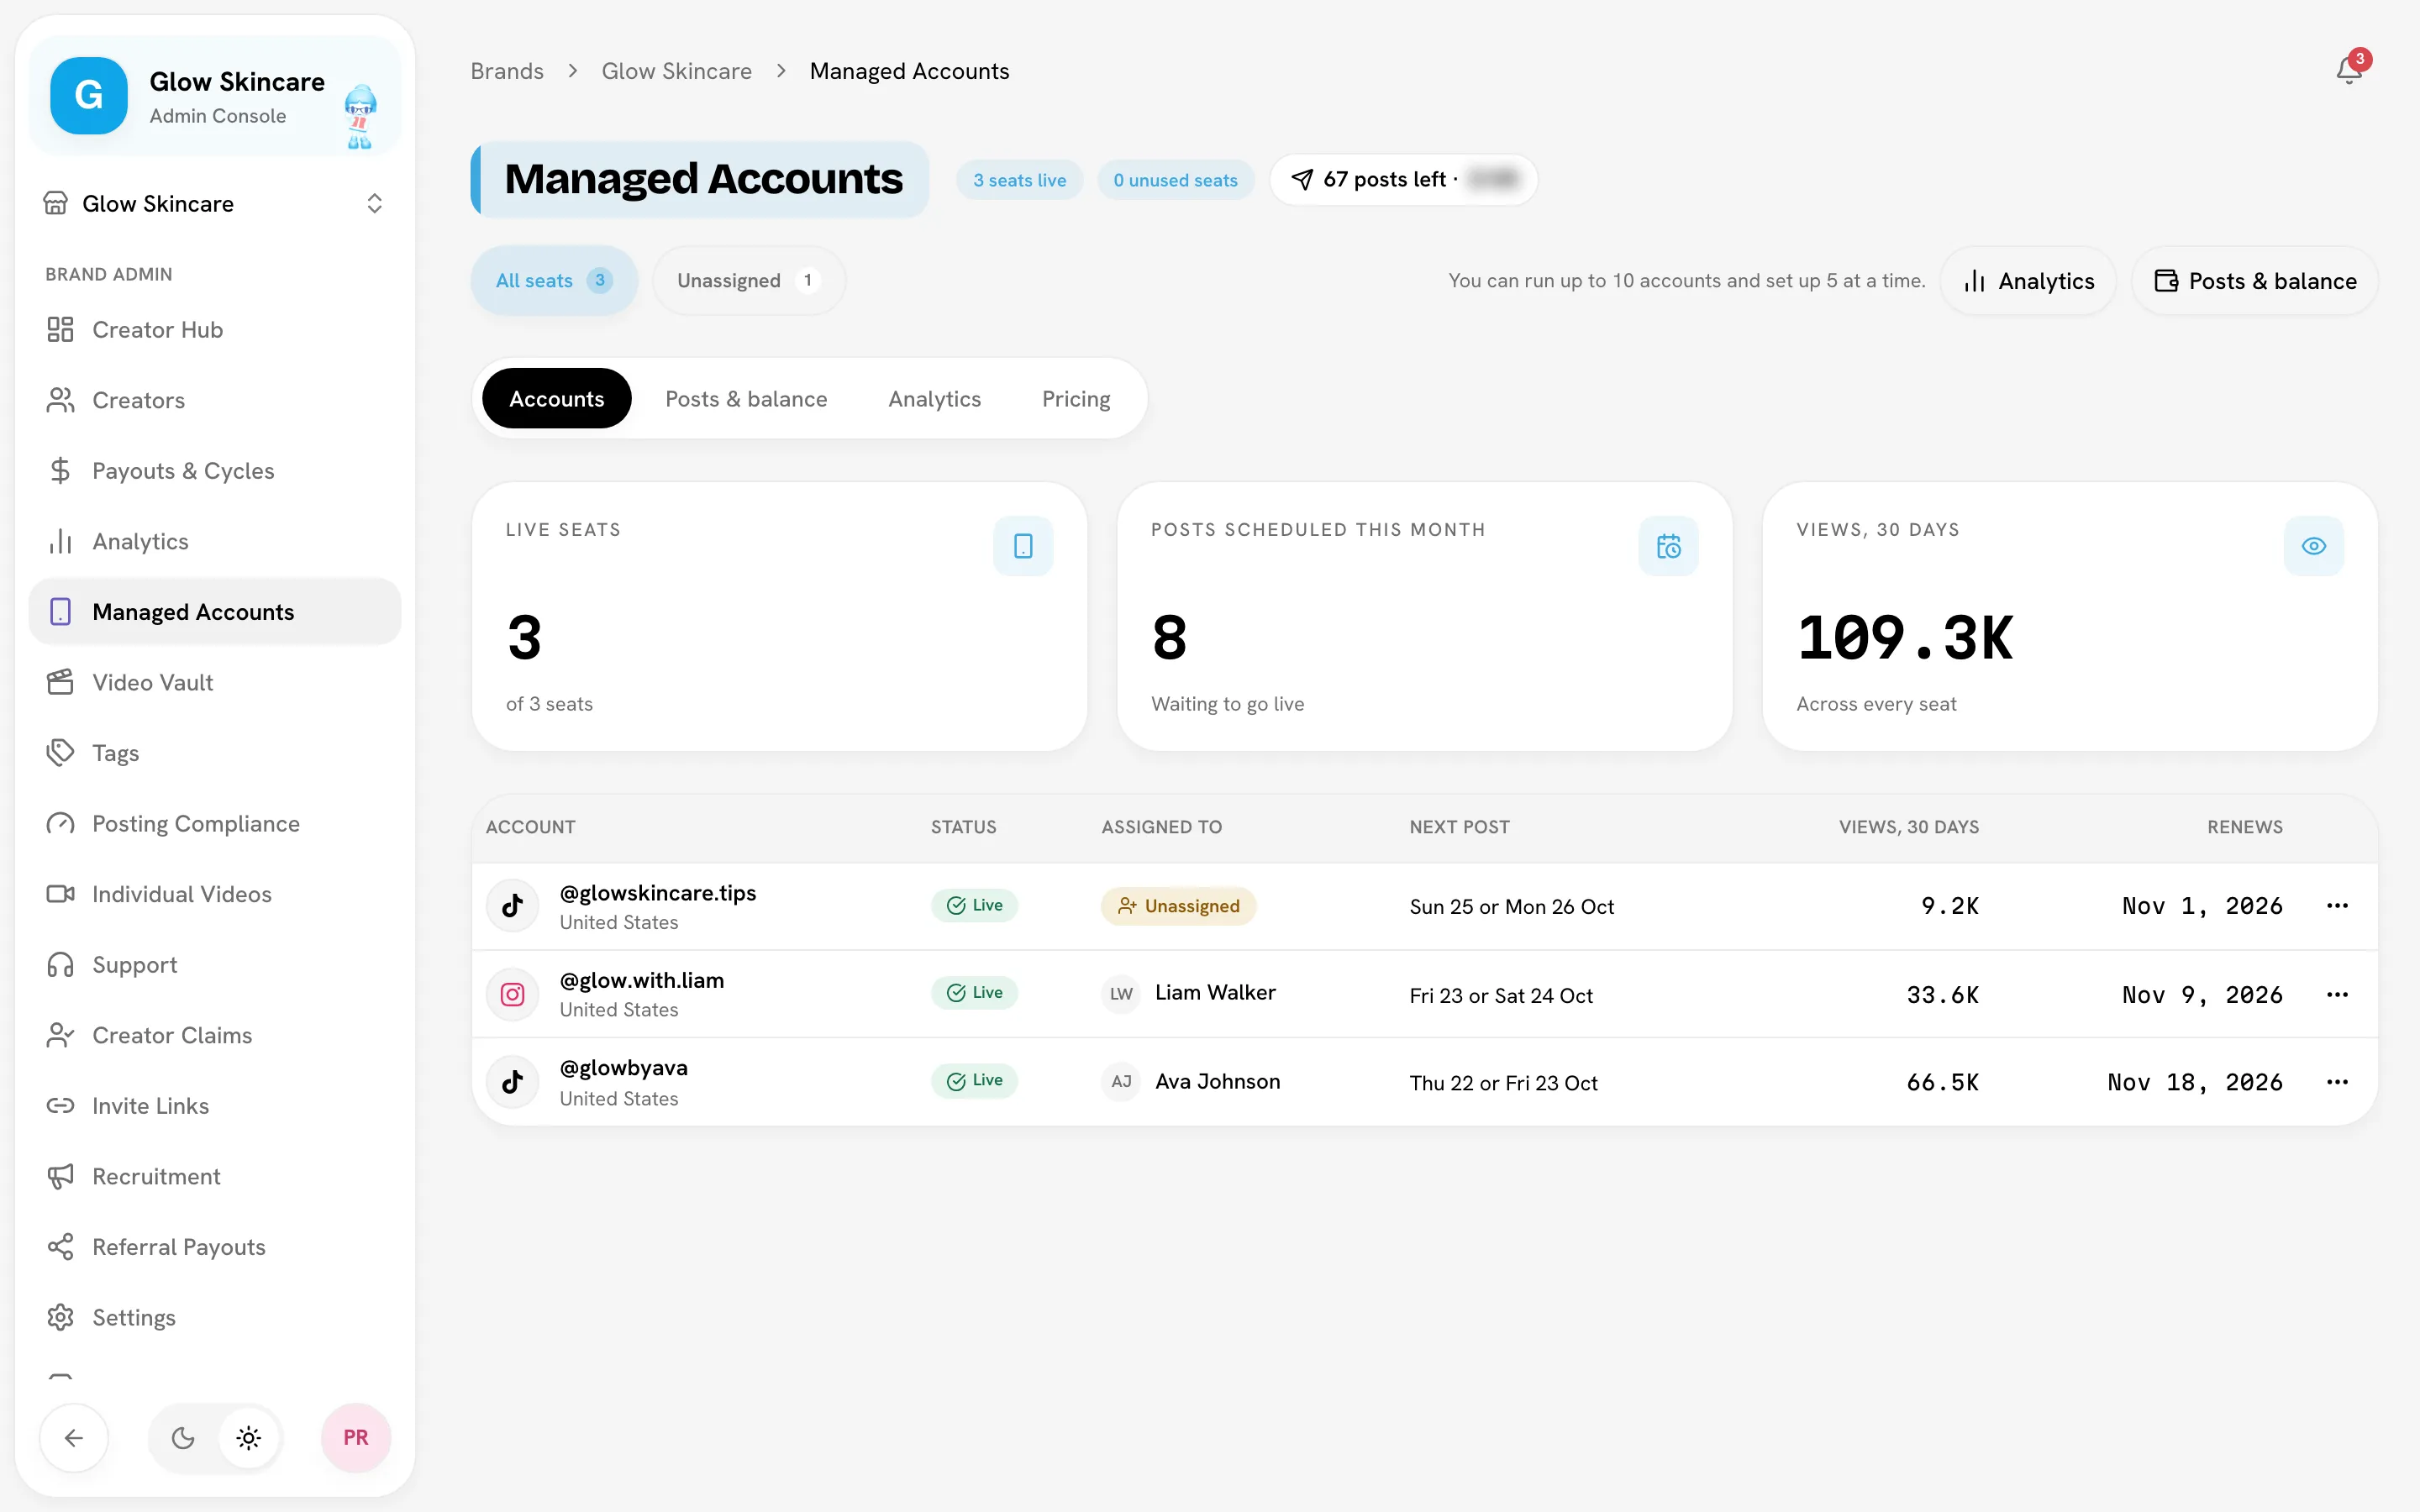Image resolution: width=2420 pixels, height=1512 pixels.
Task: Switch to Posts & balance tab
Action: point(746,399)
